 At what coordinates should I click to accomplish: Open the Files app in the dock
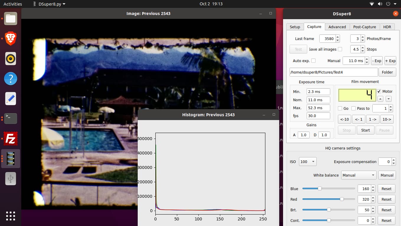pyautogui.click(x=11, y=19)
